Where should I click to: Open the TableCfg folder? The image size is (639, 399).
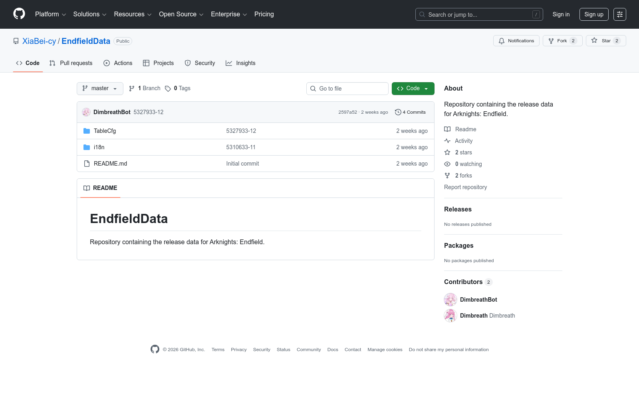(105, 131)
